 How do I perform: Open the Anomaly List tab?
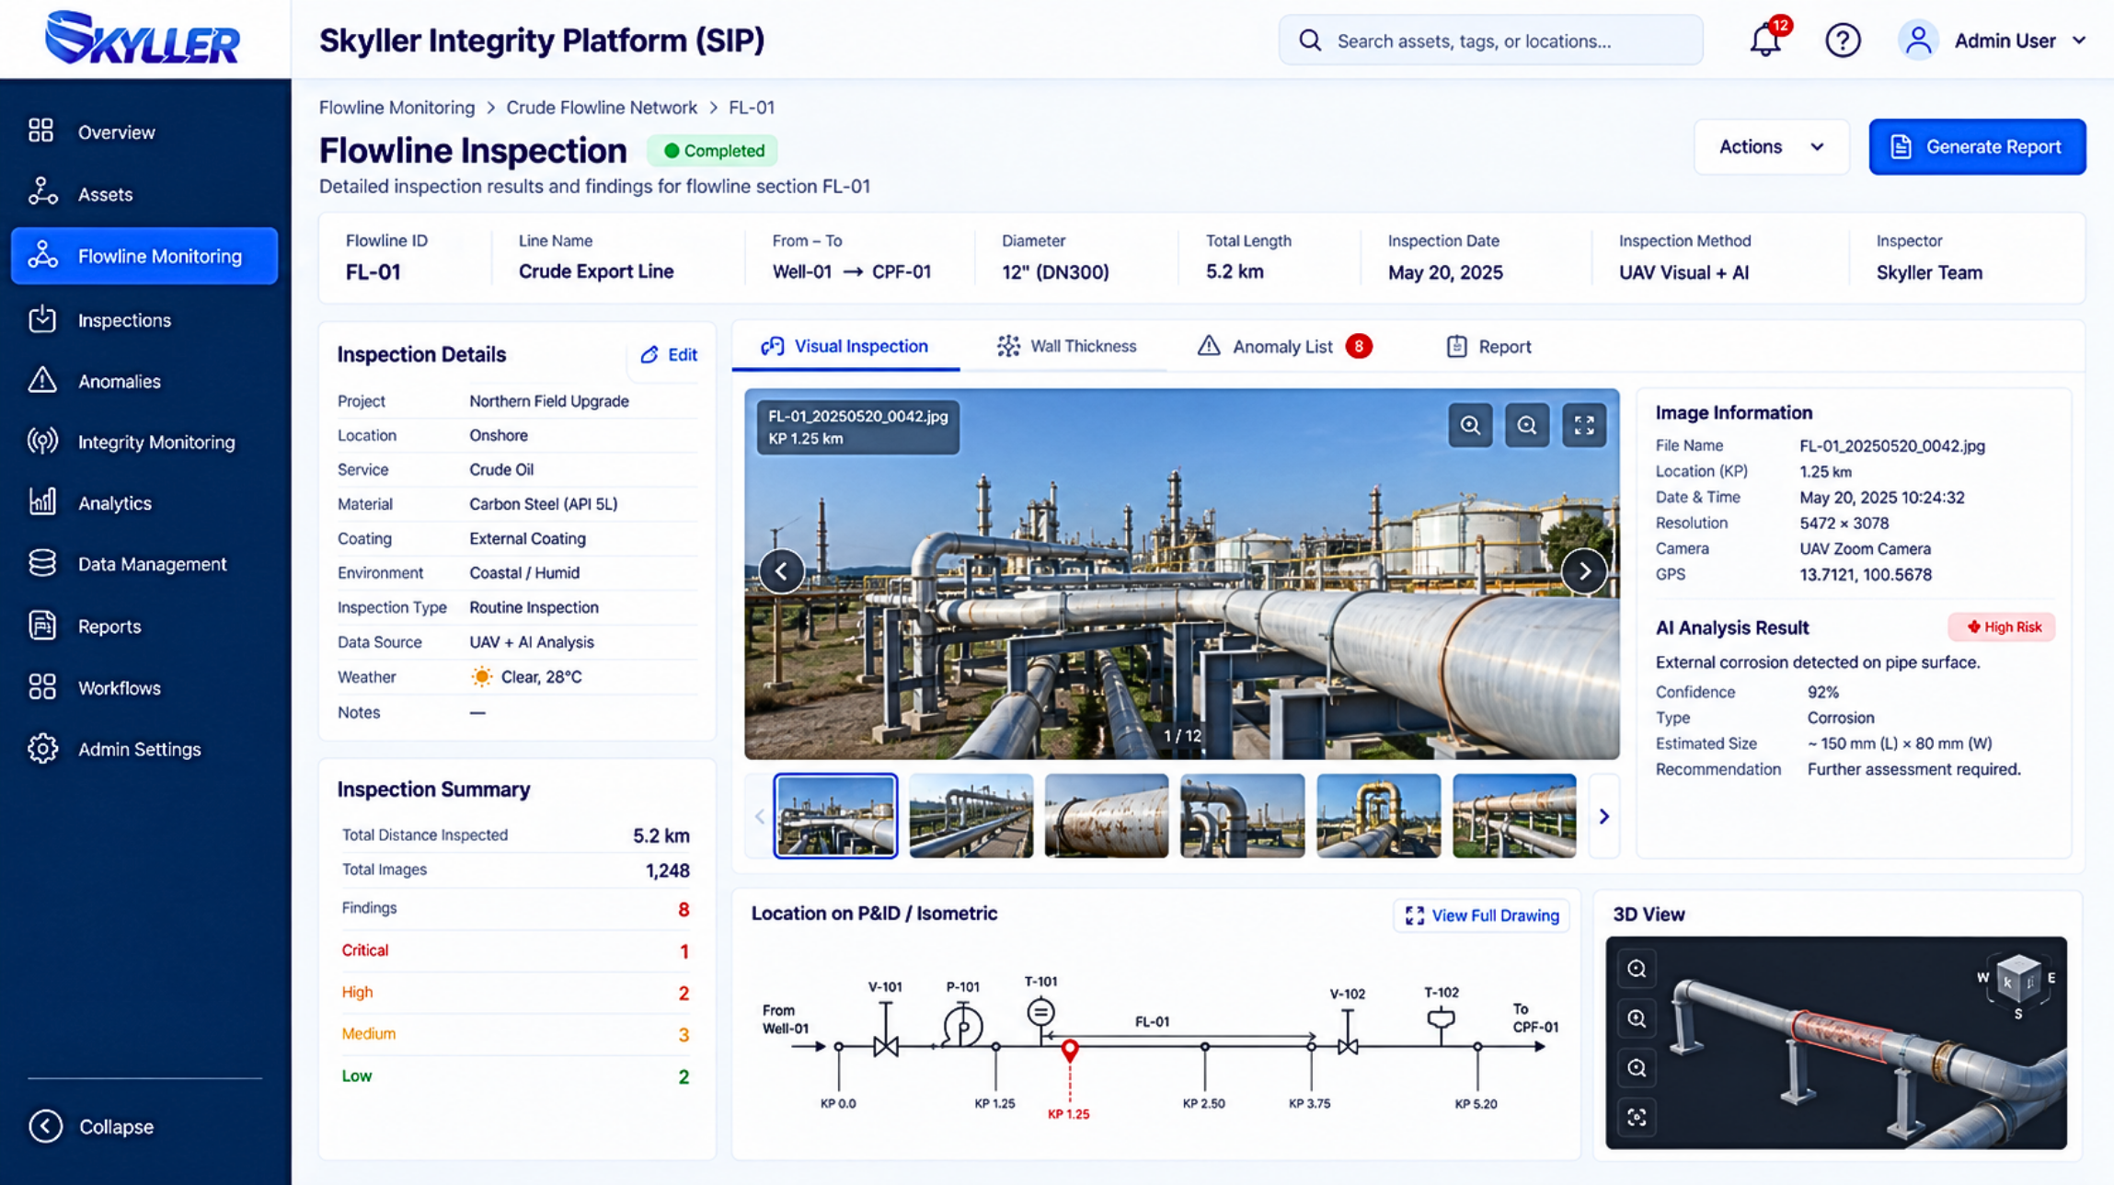point(1284,347)
